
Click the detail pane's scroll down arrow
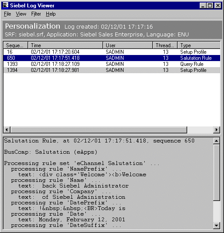tap(217, 226)
